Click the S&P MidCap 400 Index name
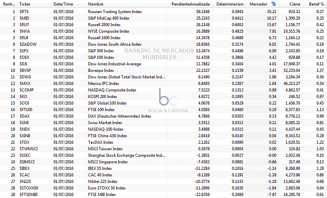 point(109,18)
